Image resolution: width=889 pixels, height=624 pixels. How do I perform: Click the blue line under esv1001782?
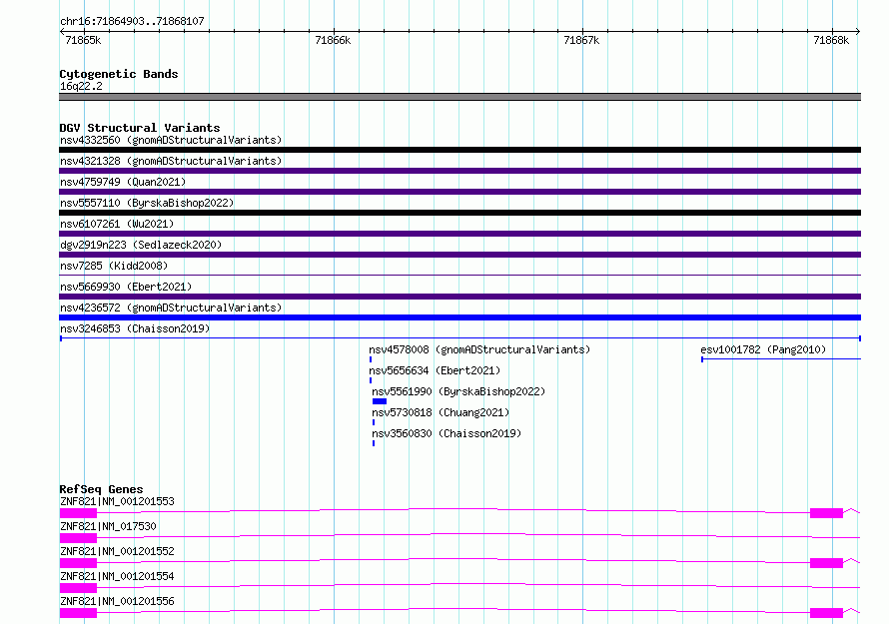(x=781, y=359)
